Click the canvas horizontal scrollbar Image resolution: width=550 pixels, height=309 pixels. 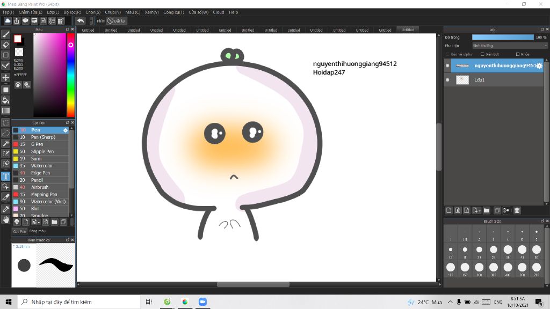tap(254, 284)
